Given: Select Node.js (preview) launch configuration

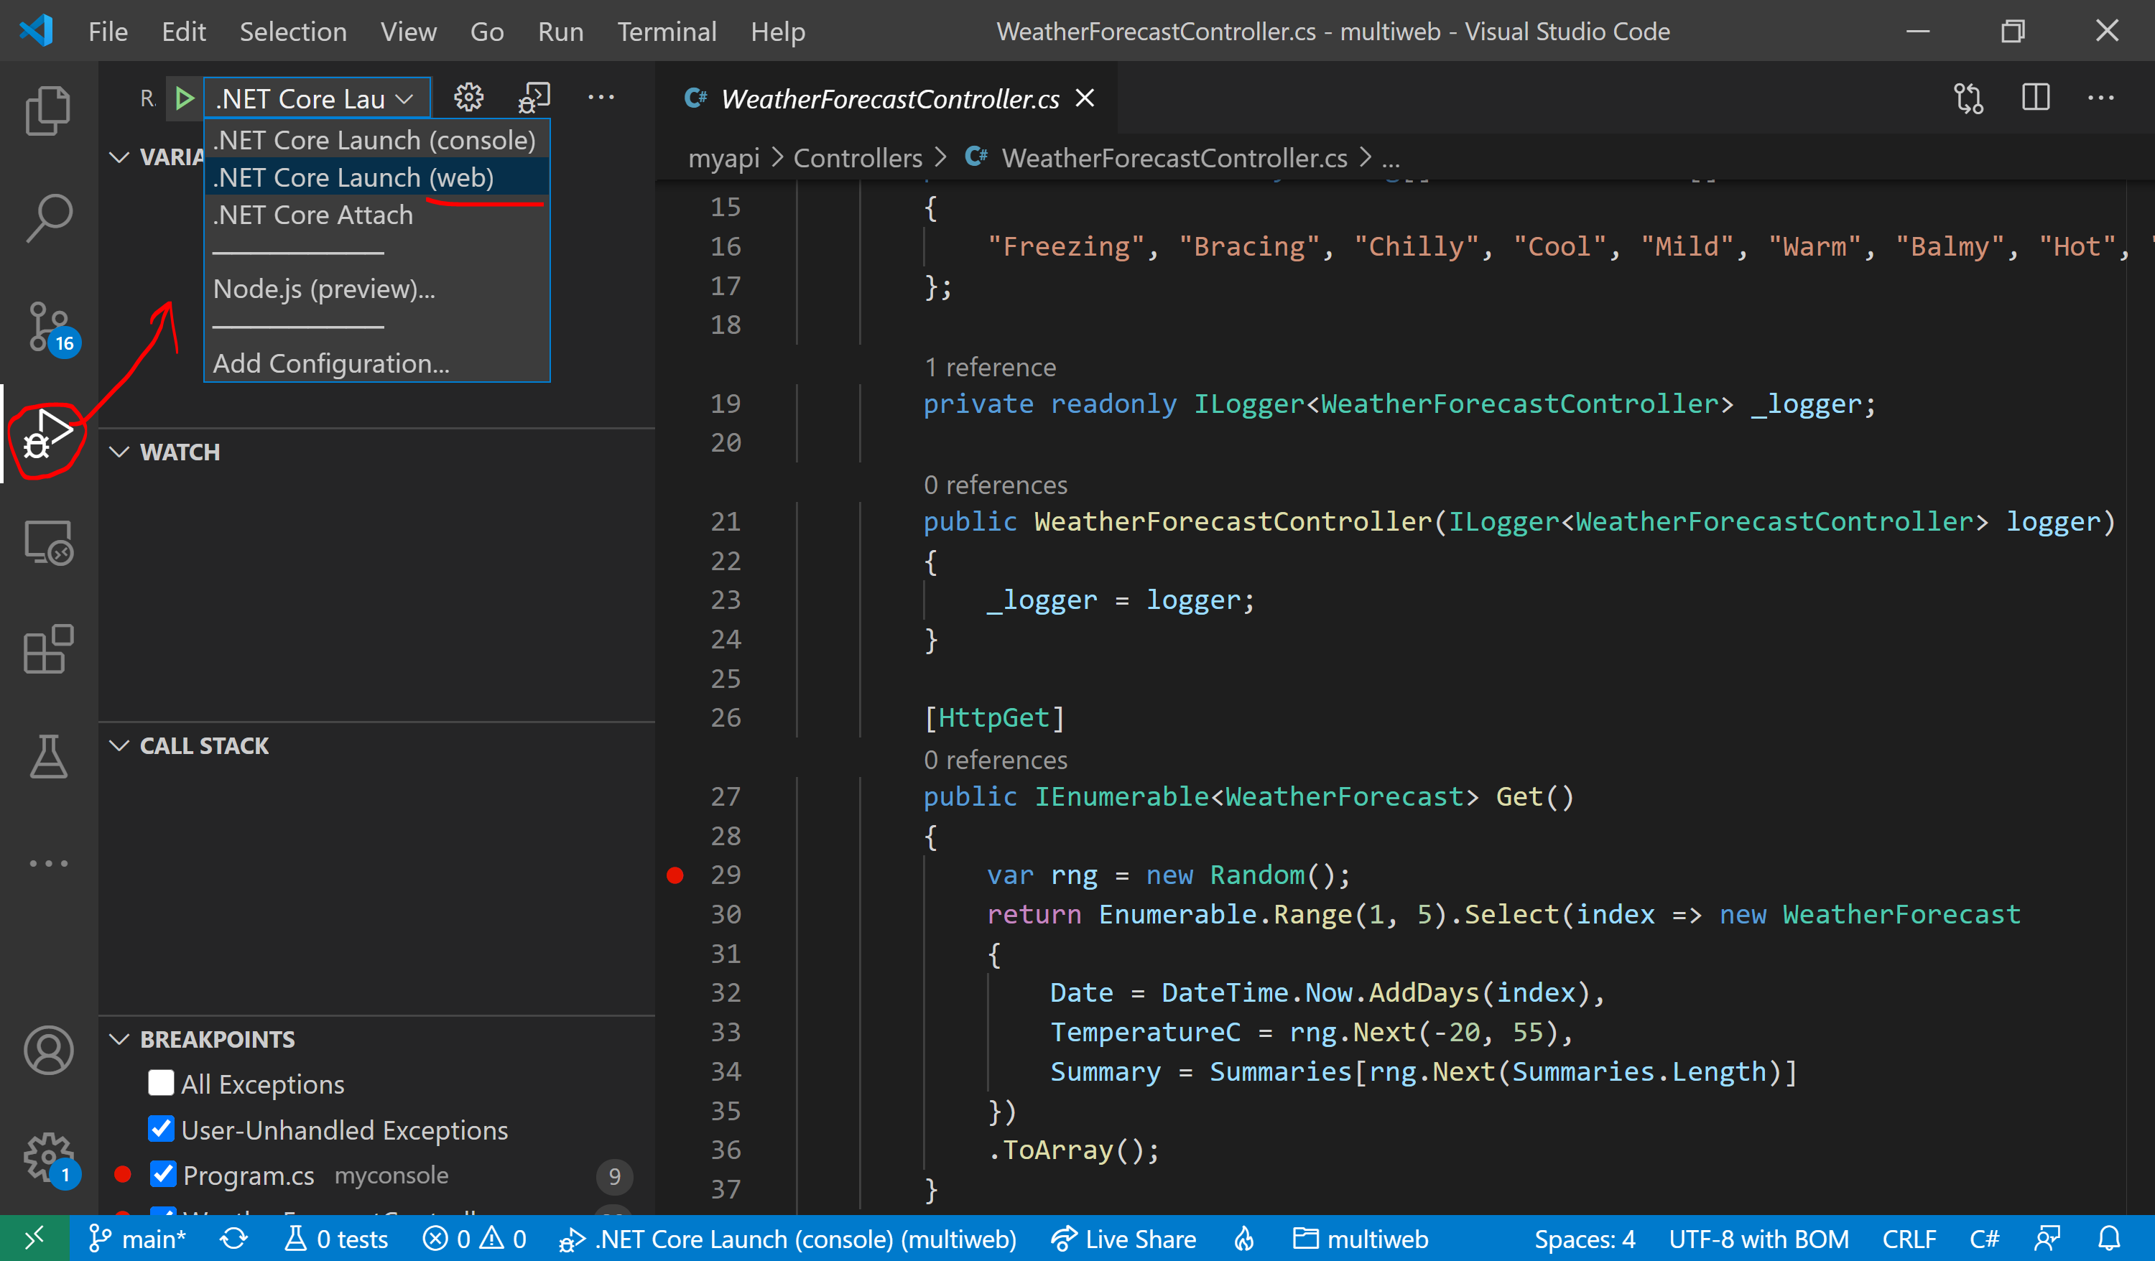Looking at the screenshot, I should point(326,287).
